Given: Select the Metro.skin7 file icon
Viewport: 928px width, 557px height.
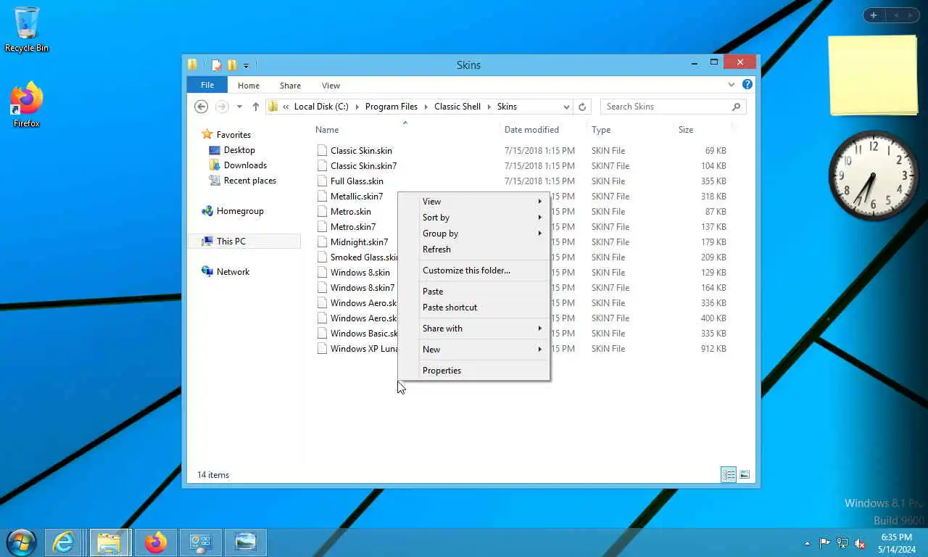Looking at the screenshot, I should [x=323, y=227].
